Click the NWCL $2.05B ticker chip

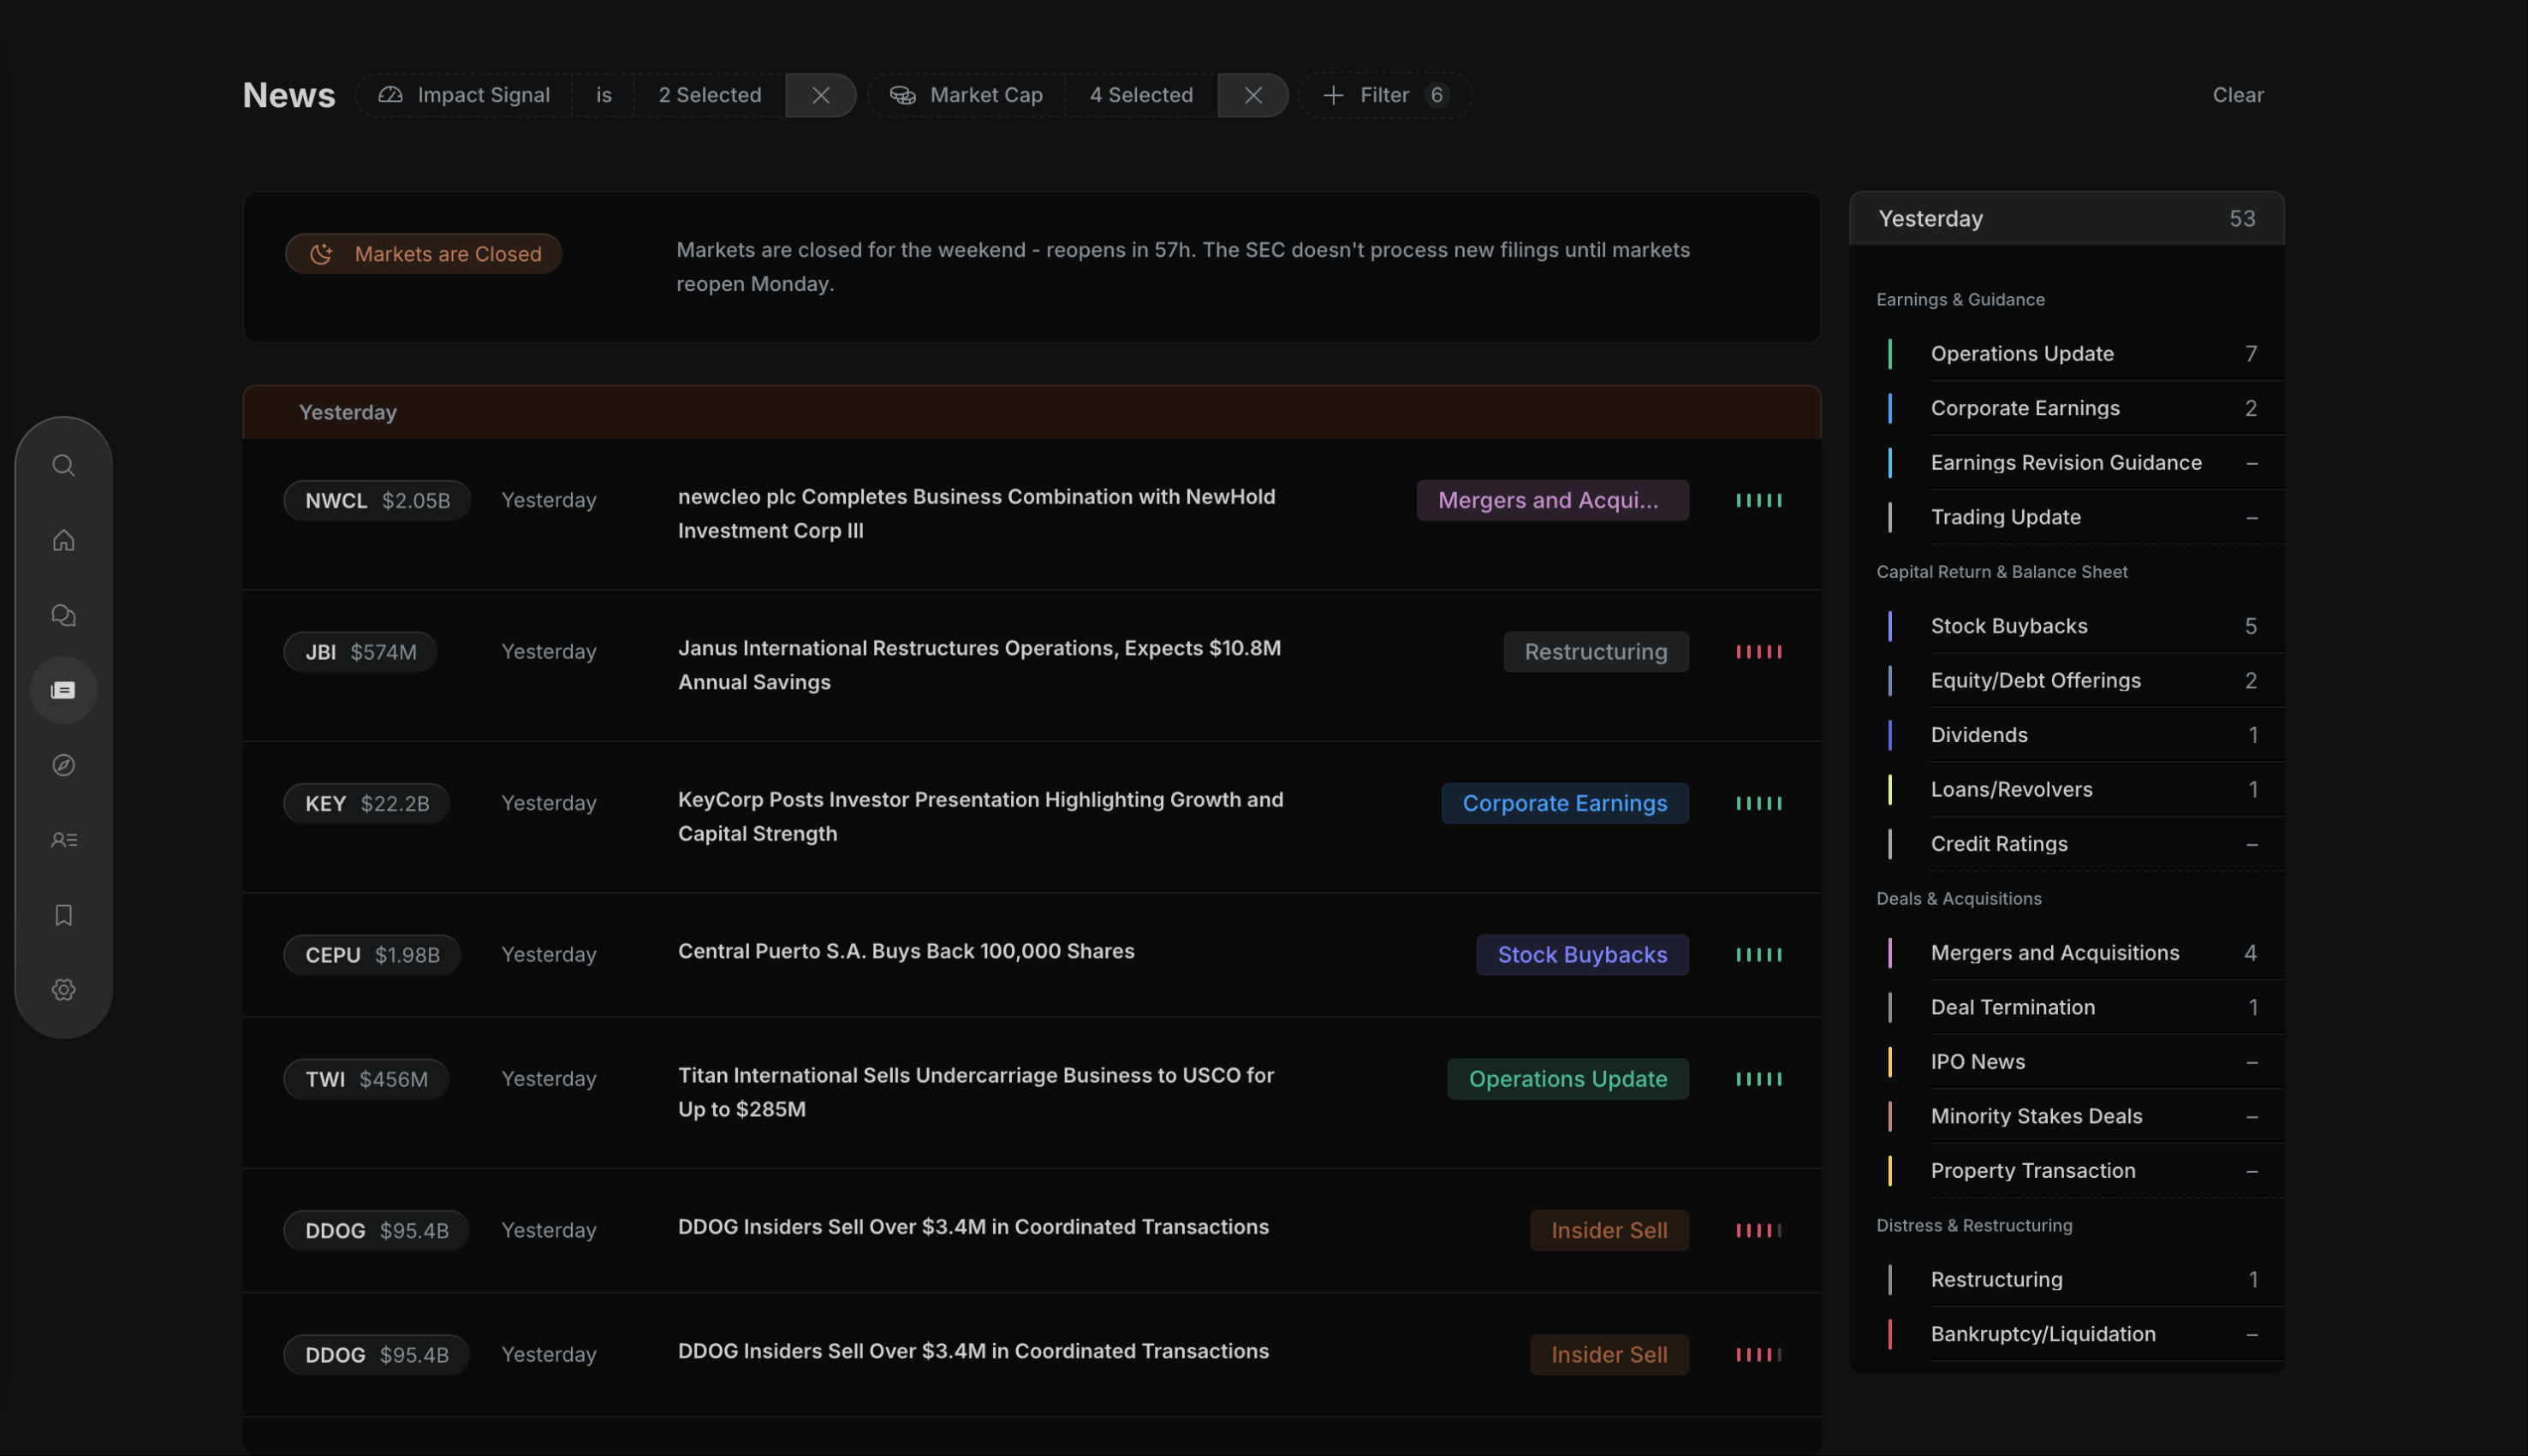377,500
